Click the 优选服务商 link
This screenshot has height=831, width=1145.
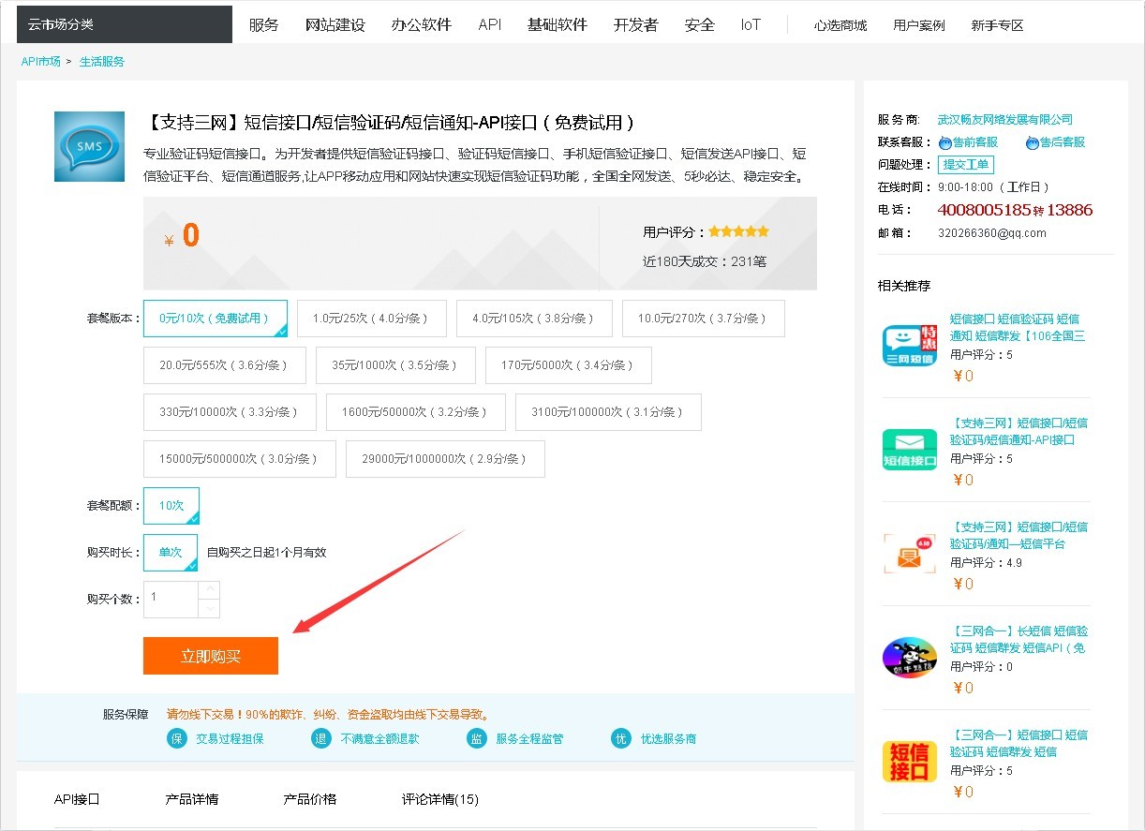[668, 738]
